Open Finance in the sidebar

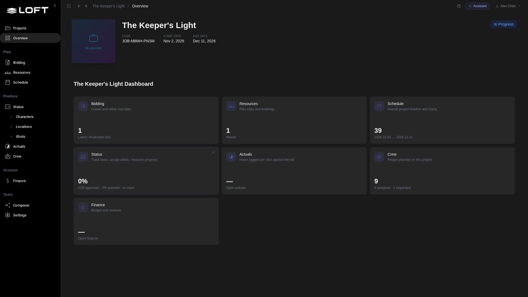(x=30, y=181)
